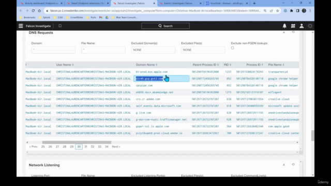Go to results page 34

point(107,147)
